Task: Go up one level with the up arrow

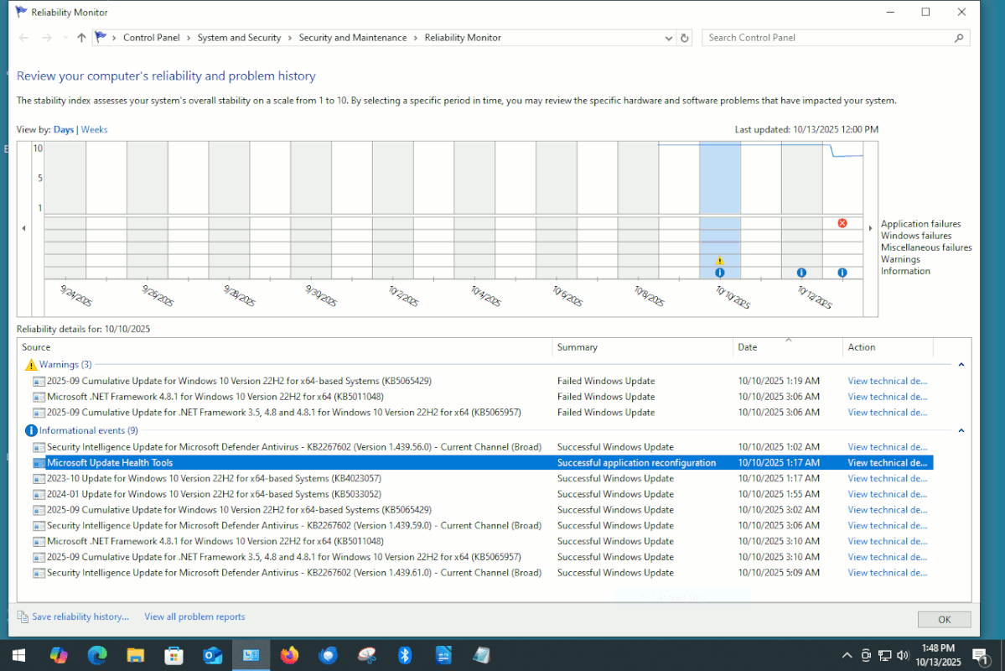Action: coord(81,38)
